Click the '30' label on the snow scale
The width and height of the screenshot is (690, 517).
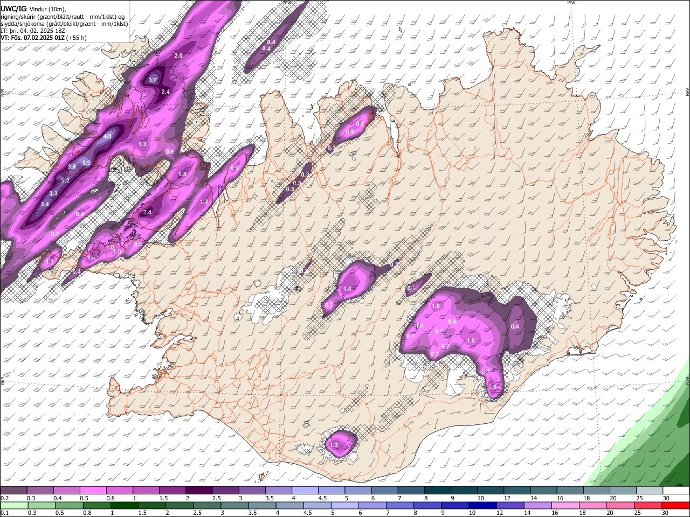coord(666,498)
